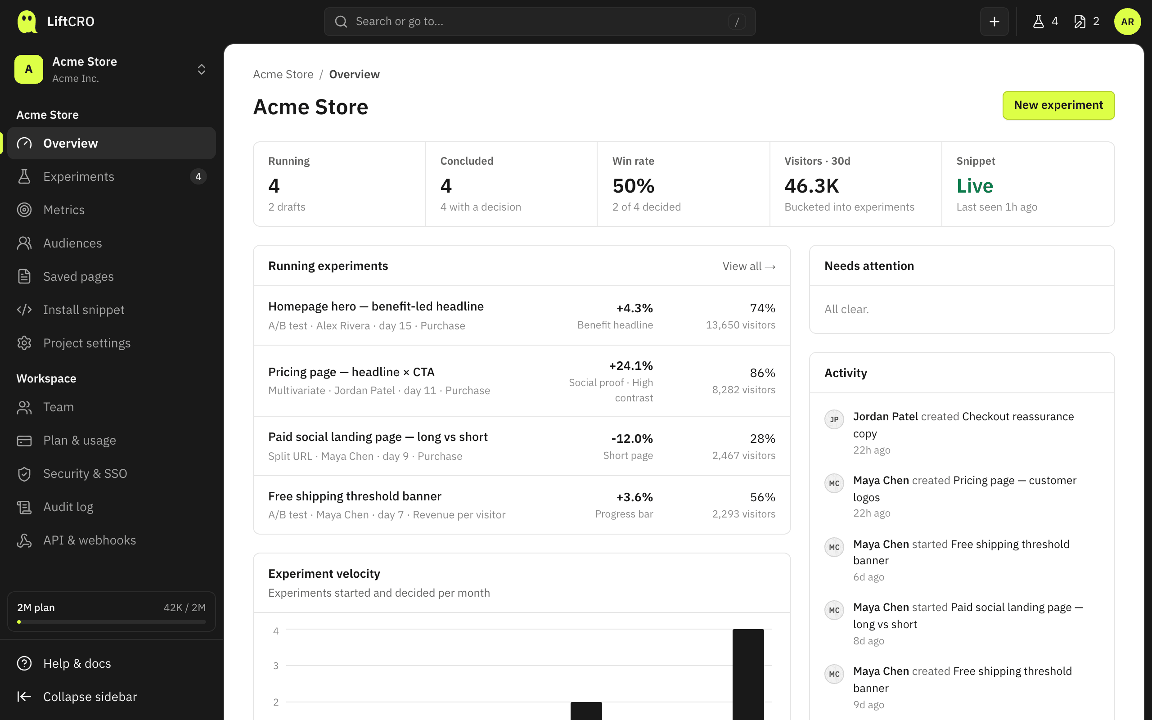Click the Overview gauge icon in sidebar

pos(24,144)
